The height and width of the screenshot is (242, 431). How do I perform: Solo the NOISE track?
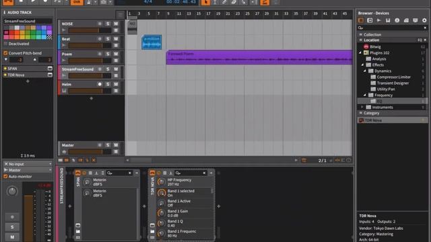click(x=108, y=24)
